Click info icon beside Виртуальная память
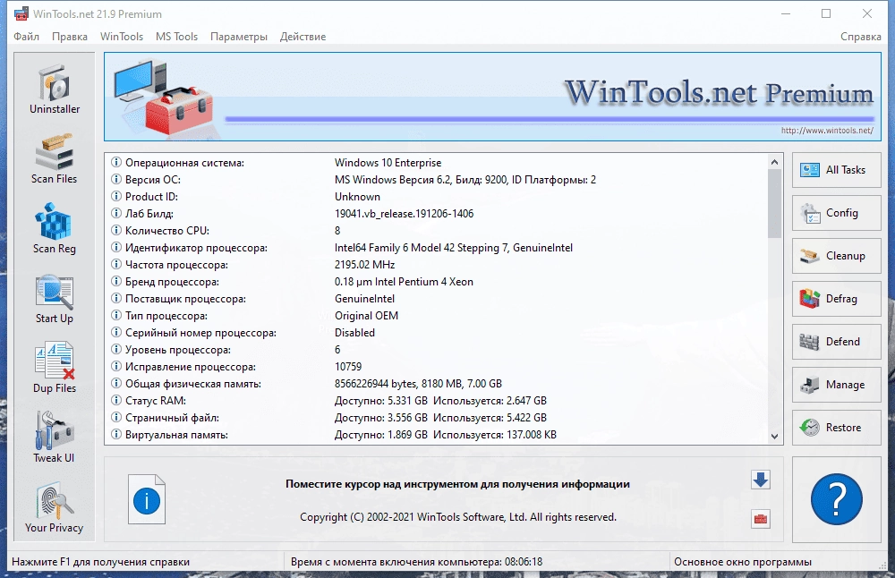Viewport: 895px width, 578px height. tap(115, 434)
